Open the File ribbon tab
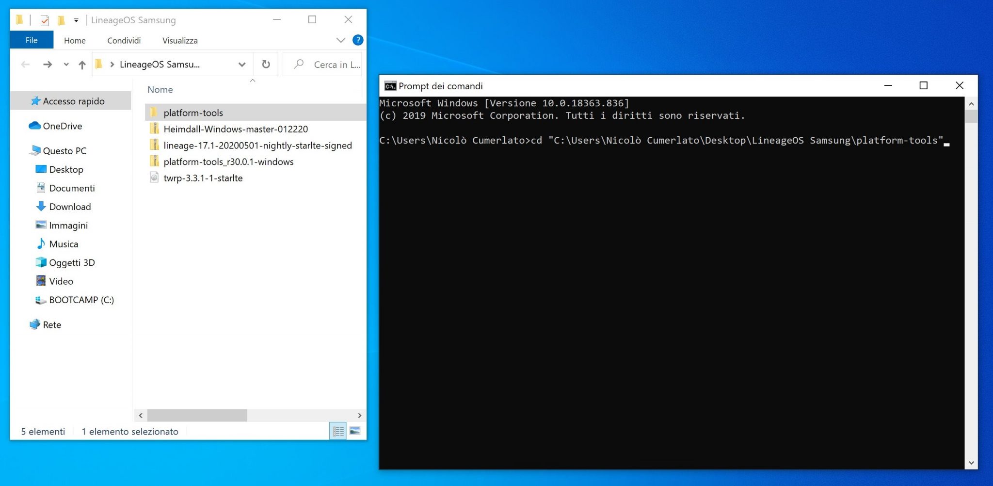 [x=32, y=40]
